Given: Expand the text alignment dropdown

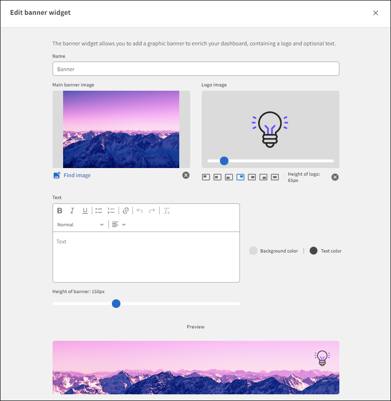Looking at the screenshot, I should (x=119, y=225).
